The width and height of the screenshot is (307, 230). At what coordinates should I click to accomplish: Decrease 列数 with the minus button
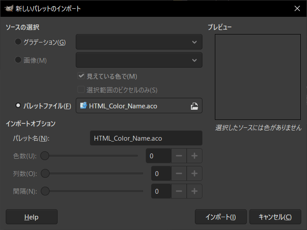[x=179, y=173]
